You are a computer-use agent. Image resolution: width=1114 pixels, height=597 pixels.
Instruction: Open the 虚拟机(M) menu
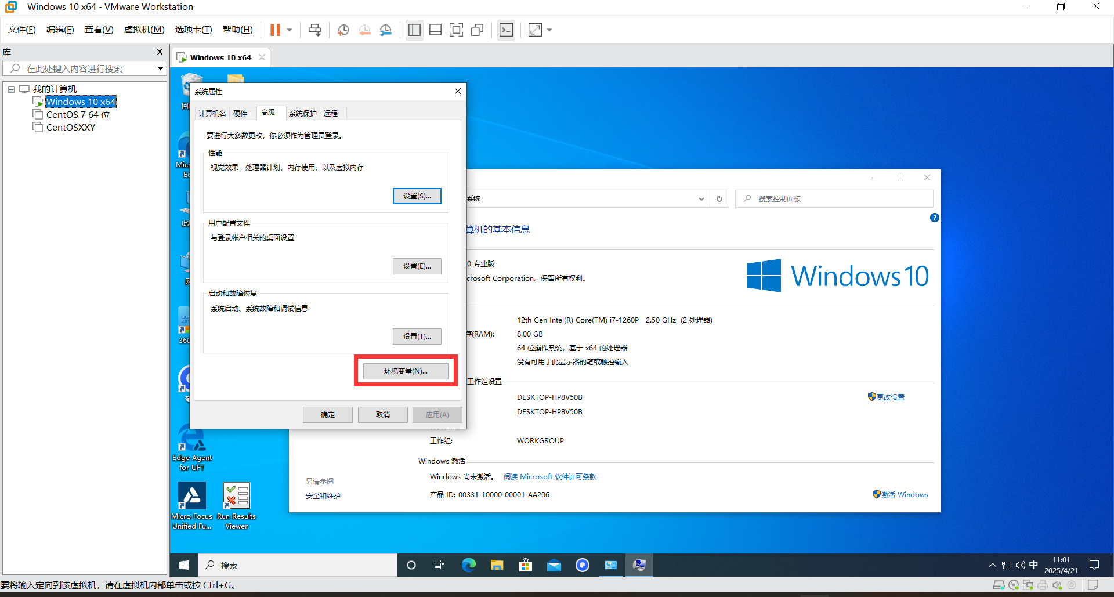(x=144, y=30)
